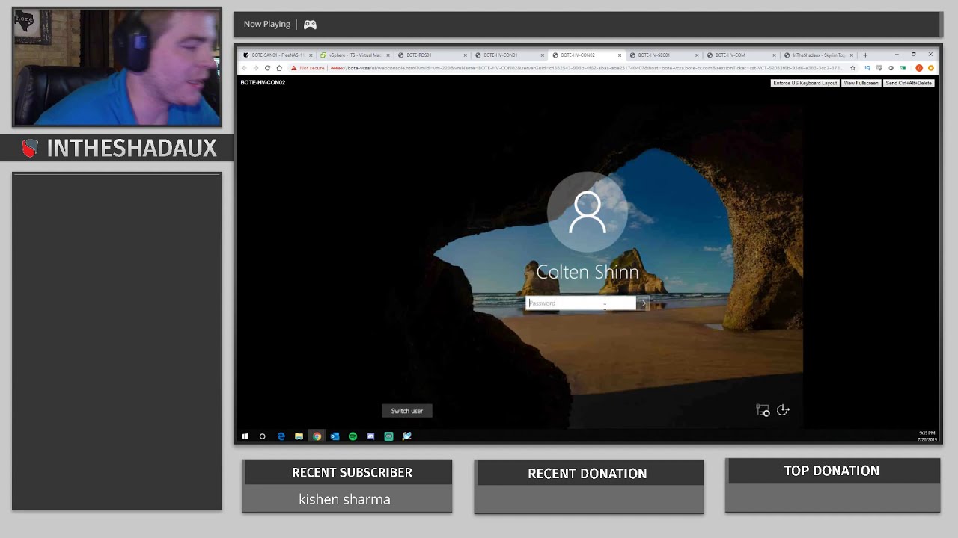
Task: Click the taskbar clock and date
Action: pos(927,436)
